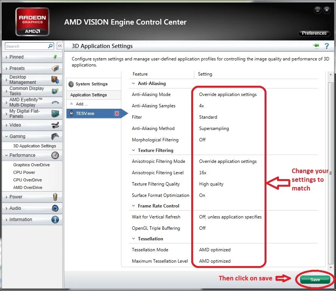336x291 pixels.
Task: Click the scrollbar down arrow
Action: coord(331,267)
